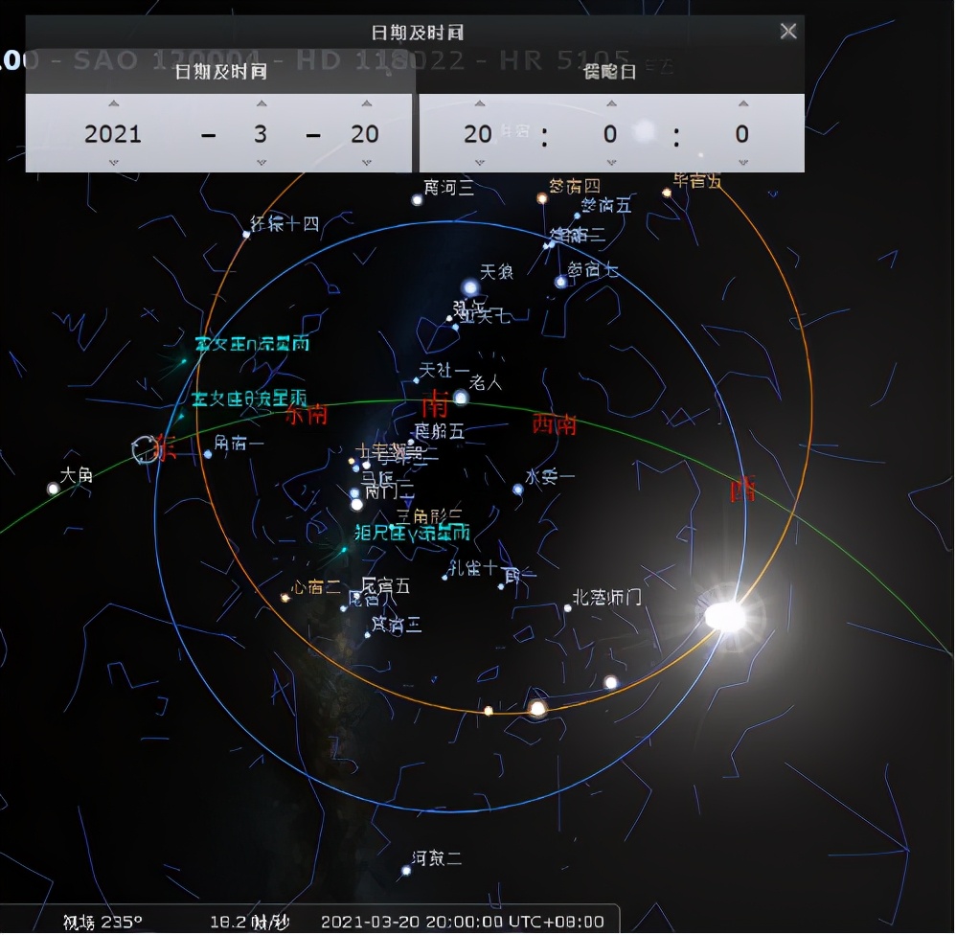This screenshot has width=956, height=935.
Task: Click the year field showing 2021
Action: point(113,133)
